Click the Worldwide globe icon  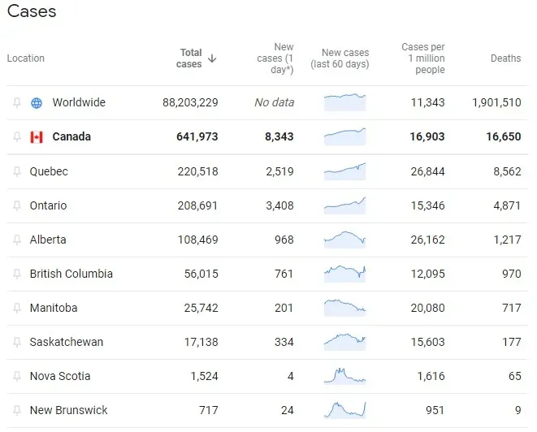tap(37, 103)
